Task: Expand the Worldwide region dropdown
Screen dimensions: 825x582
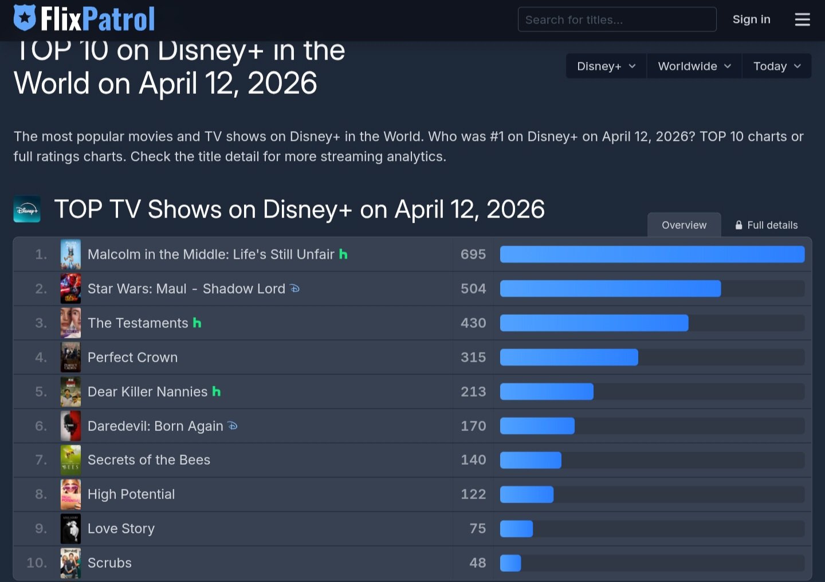Action: [x=694, y=66]
